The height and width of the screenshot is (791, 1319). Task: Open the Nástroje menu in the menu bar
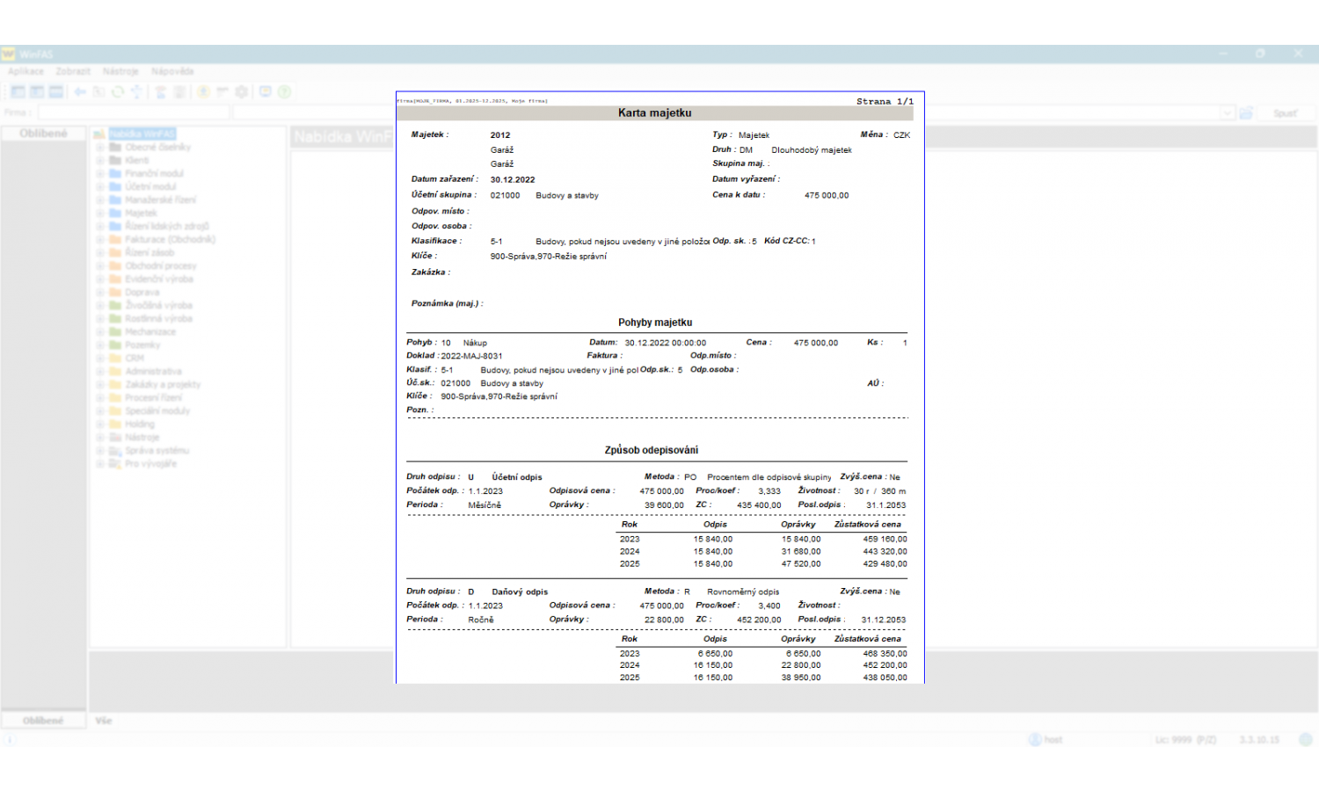tap(120, 71)
